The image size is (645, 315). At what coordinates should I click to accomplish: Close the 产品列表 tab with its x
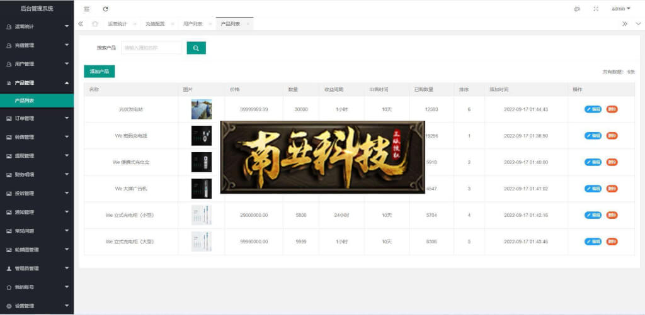point(248,24)
